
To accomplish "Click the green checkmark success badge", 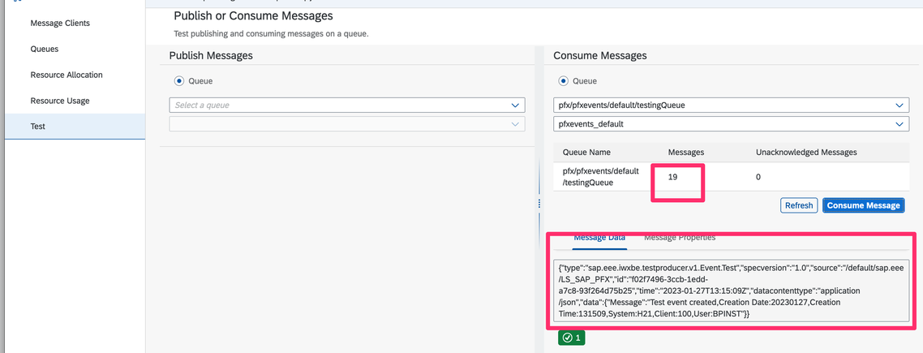I will click(571, 338).
